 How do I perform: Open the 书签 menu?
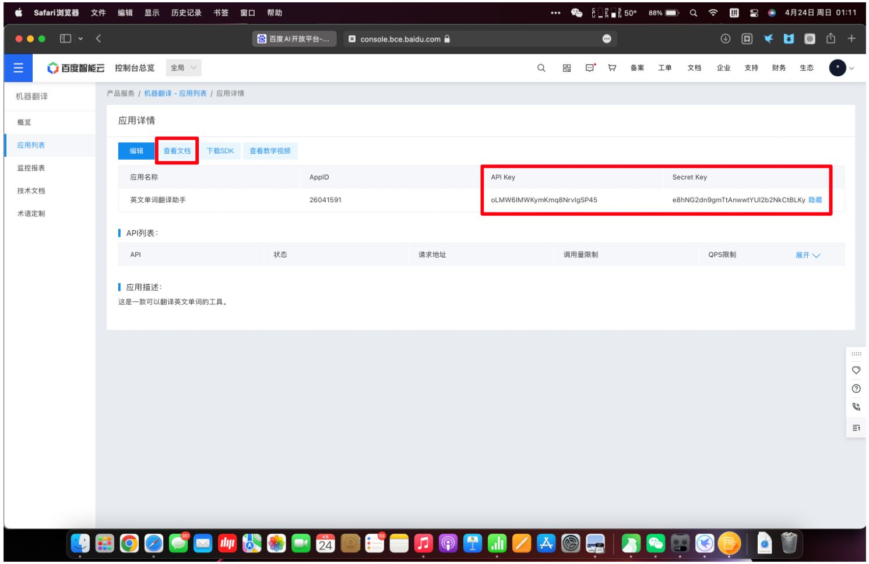click(221, 13)
